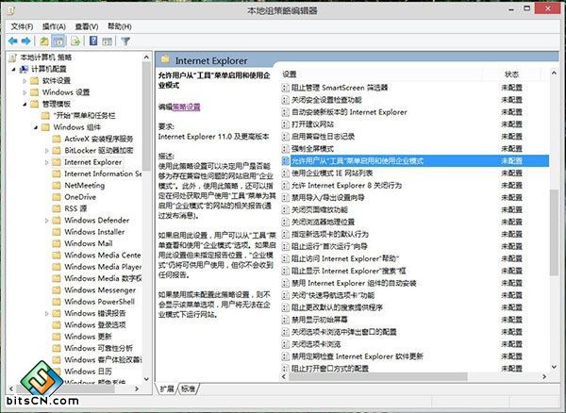Viewport: 566px width, 413px height.
Task: Click the Back arrow toolbar icon
Action: pos(13,41)
